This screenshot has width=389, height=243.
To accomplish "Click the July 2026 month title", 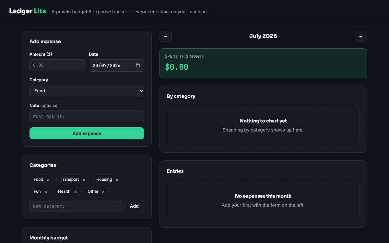I will [263, 36].
